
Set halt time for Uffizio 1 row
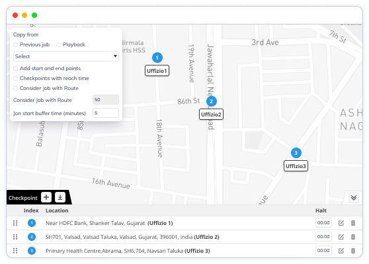[x=323, y=223]
